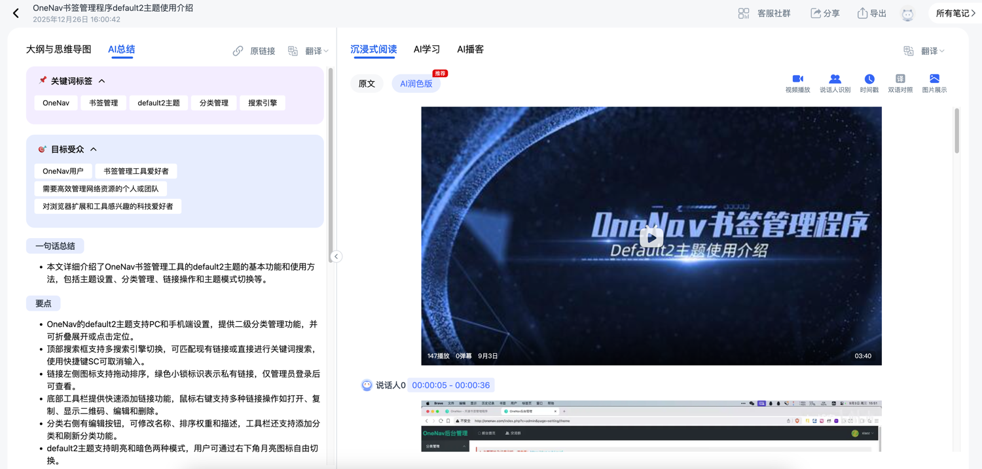Open 所有笔记 notes list

click(955, 13)
